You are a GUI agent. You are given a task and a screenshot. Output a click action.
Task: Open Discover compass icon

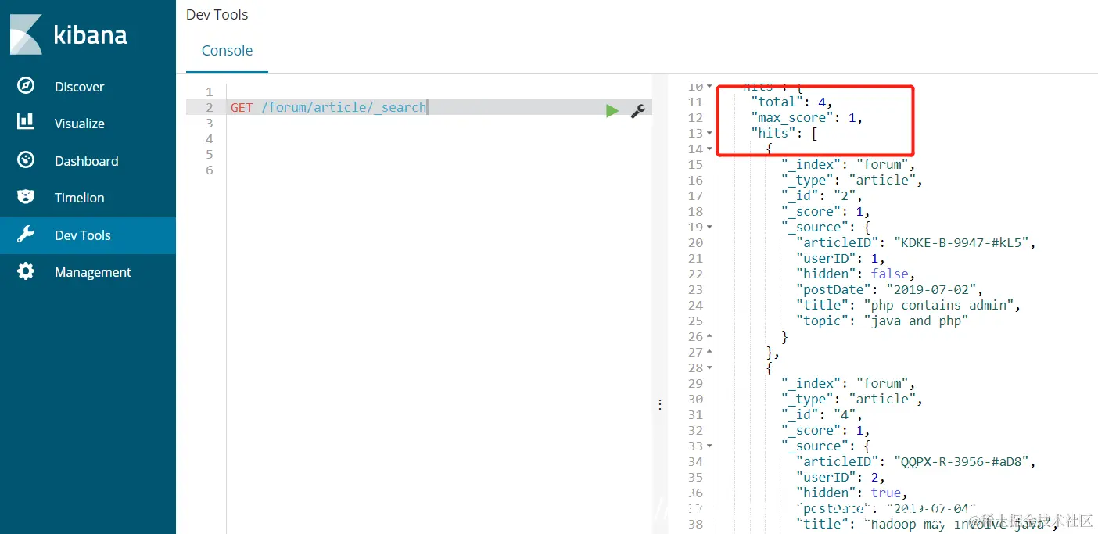[x=26, y=86]
